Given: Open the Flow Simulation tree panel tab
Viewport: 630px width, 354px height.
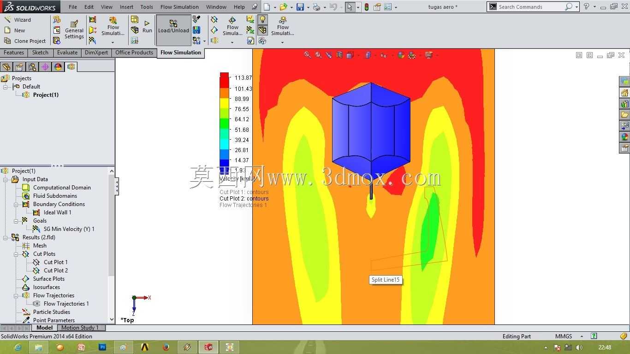Looking at the screenshot, I should coord(71,67).
